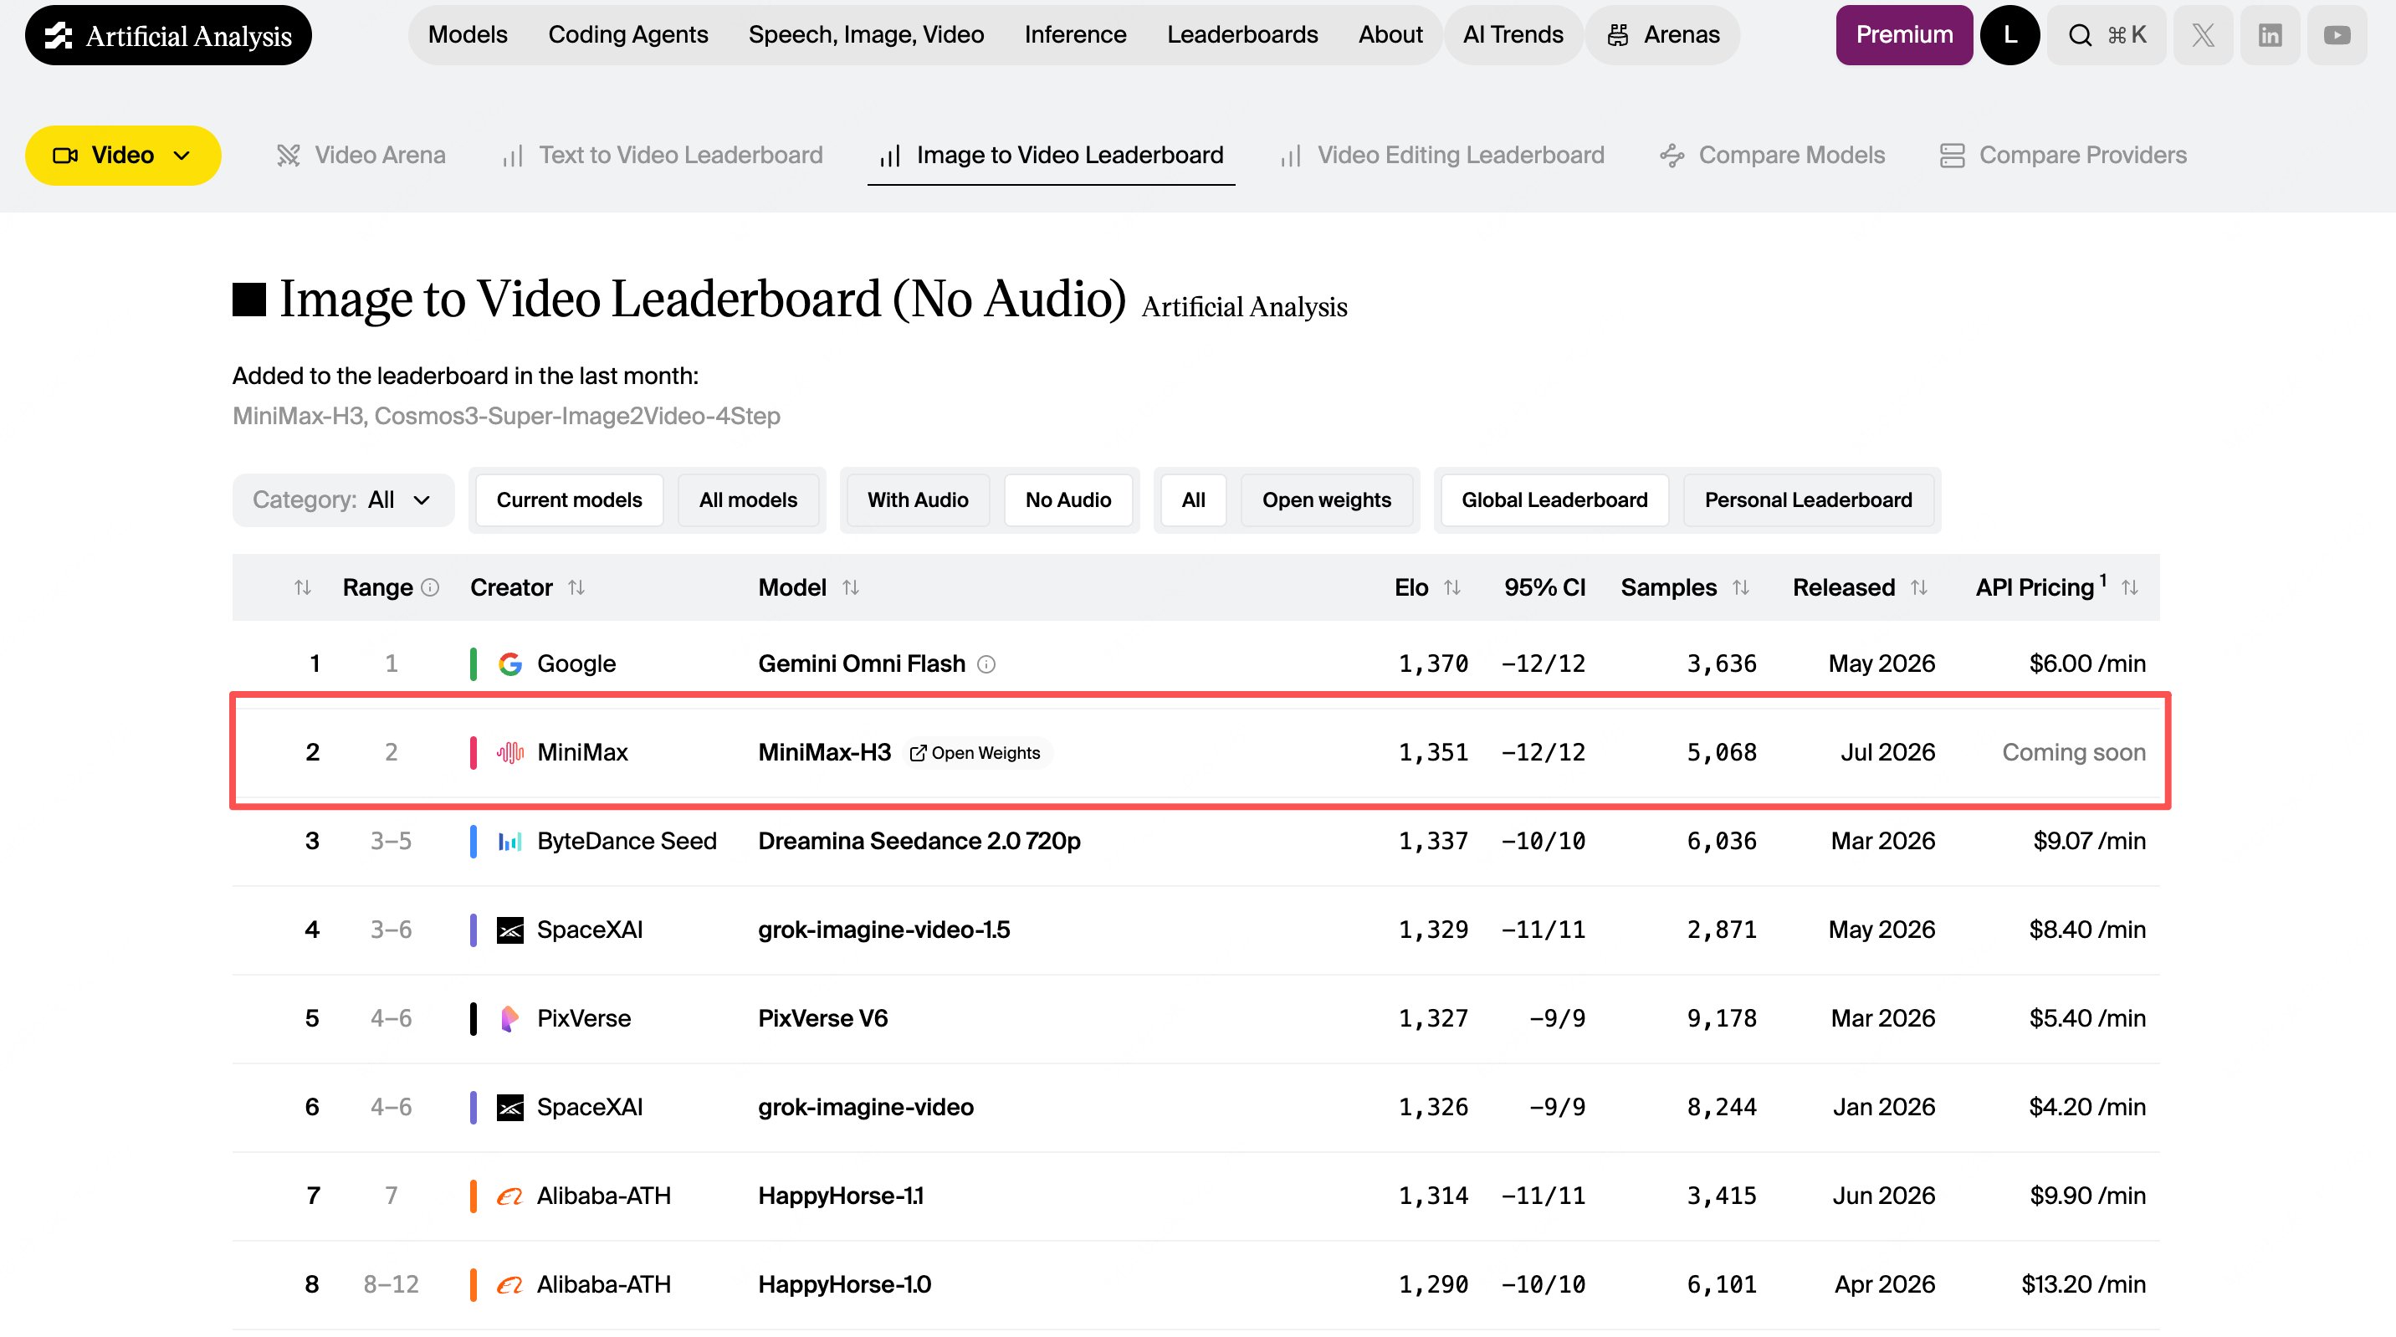Open the Leaderboards nav menu
The width and height of the screenshot is (2396, 1337).
(1242, 34)
